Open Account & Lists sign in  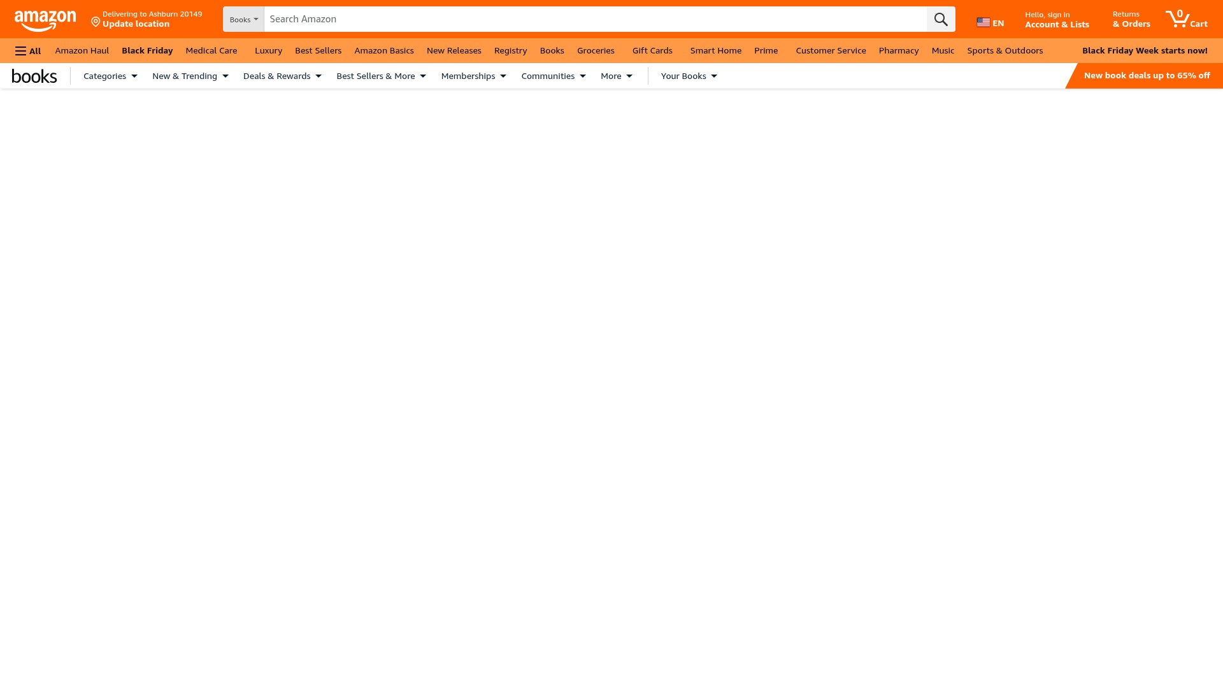click(1057, 20)
